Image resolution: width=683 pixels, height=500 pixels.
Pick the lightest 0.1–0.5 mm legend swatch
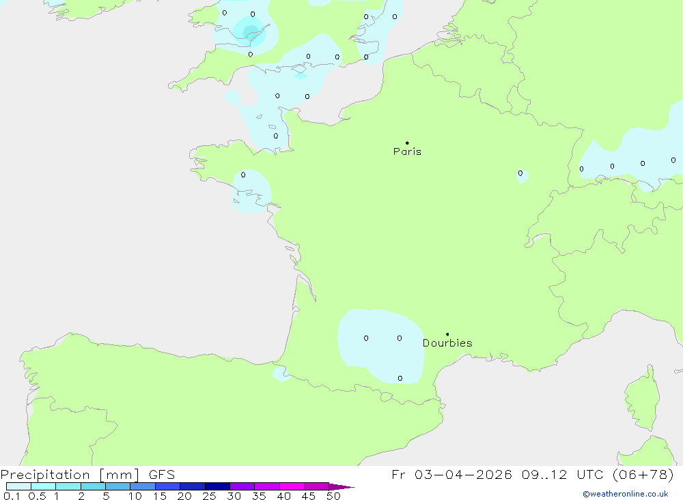tap(18, 486)
